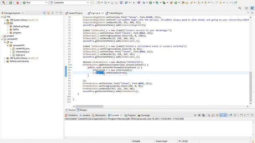Click the red Stop button
Image resolution: width=255 pixels, height=143 pixels.
pos(18,3)
